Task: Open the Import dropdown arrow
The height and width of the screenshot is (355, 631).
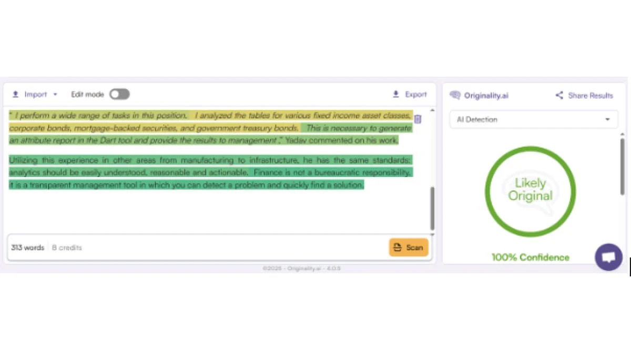Action: [x=55, y=95]
